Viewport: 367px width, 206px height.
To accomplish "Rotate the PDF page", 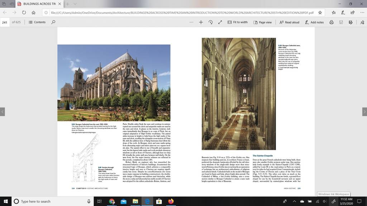I will pyautogui.click(x=210, y=22).
